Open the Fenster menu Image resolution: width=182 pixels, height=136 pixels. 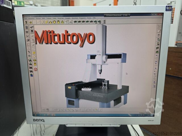tap(89, 18)
